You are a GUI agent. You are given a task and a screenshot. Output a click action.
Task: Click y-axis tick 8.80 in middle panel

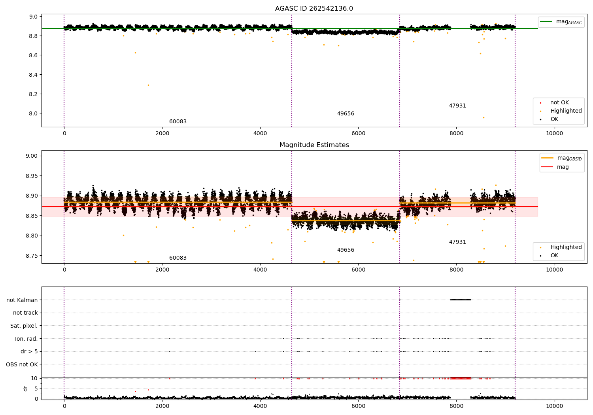32,236
